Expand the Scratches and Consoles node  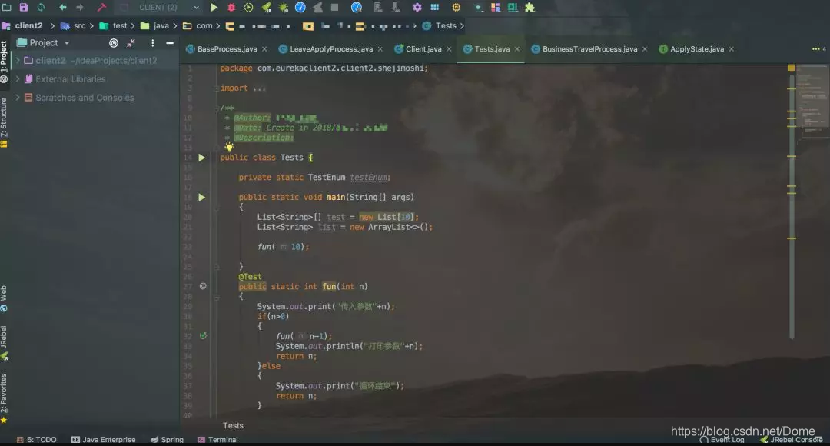pyautogui.click(x=18, y=98)
